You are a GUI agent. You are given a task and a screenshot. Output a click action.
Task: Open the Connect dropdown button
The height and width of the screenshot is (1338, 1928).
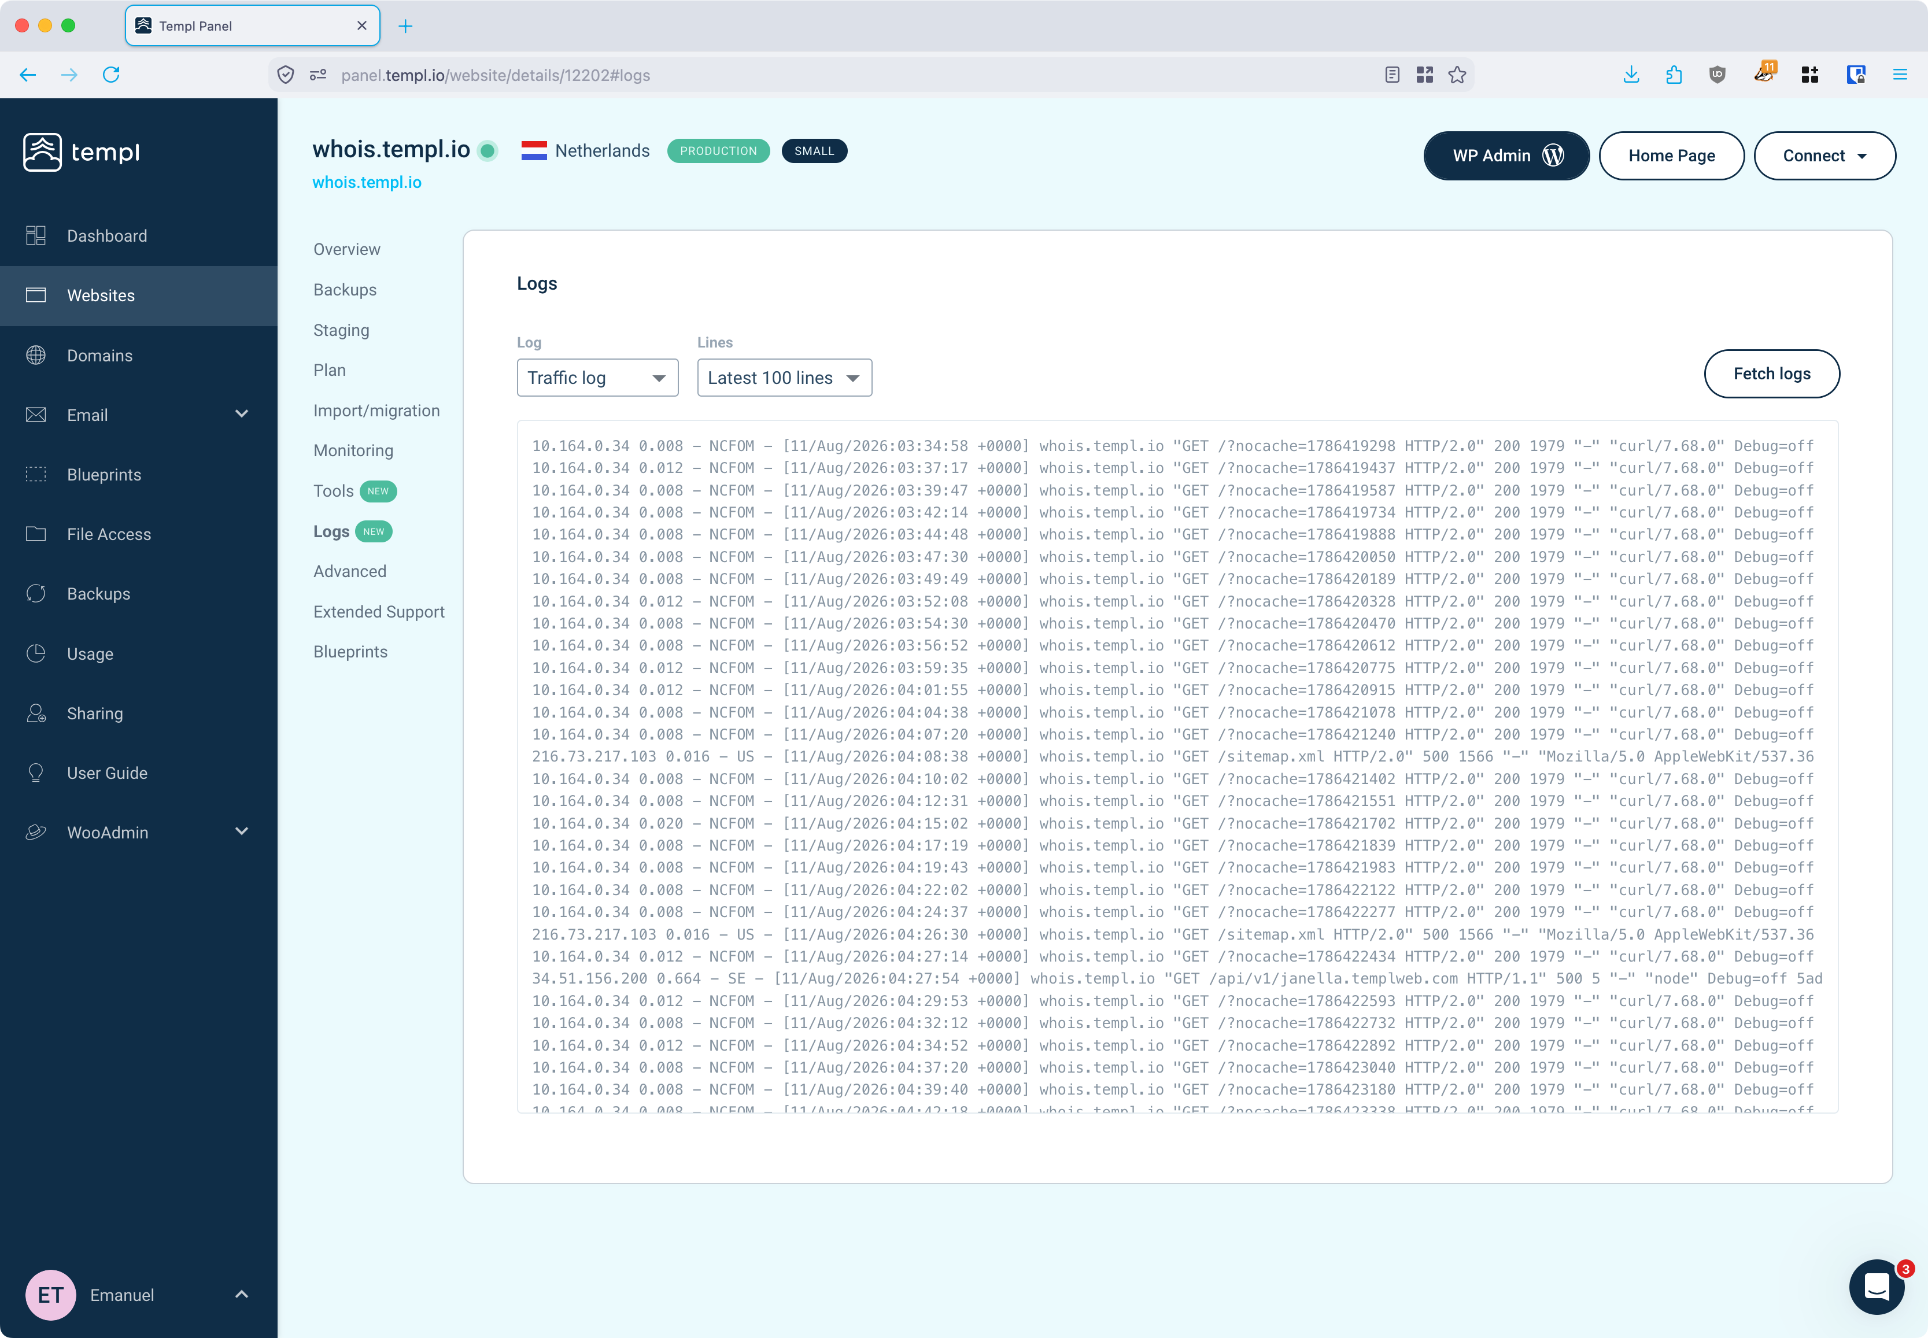coord(1824,156)
